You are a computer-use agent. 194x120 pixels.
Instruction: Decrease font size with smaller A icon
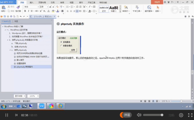pos(54,7)
